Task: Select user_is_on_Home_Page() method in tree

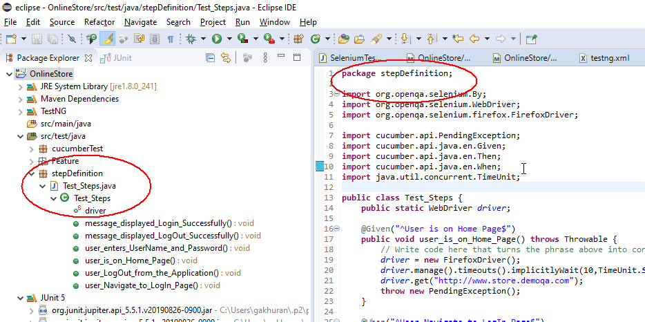Action: pos(140,261)
